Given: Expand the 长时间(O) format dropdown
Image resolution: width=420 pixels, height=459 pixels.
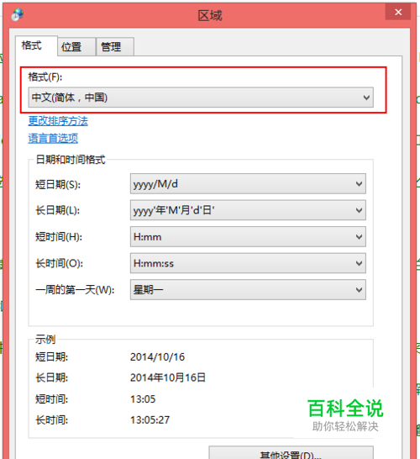Looking at the screenshot, I should pos(248,263).
